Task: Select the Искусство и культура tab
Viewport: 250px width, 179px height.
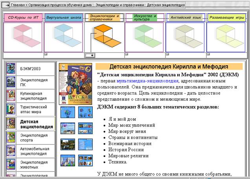Action: (145, 18)
